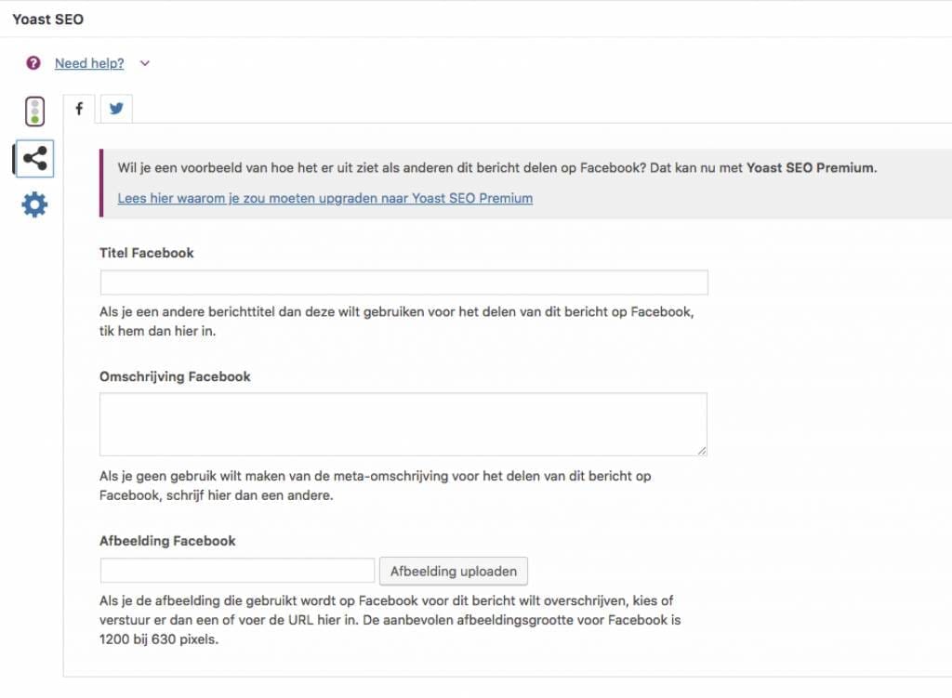Click the Afbeelding Facebook URL field
The image size is (952, 698).
(x=237, y=571)
